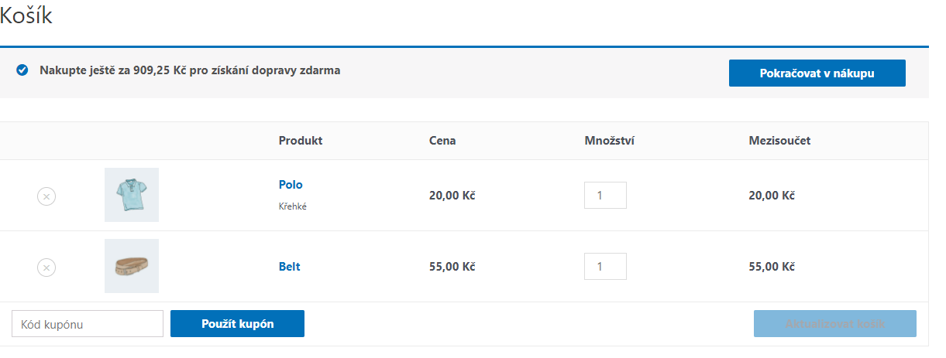Click the Křehké label under Polo
The width and height of the screenshot is (946, 358).
tap(293, 206)
